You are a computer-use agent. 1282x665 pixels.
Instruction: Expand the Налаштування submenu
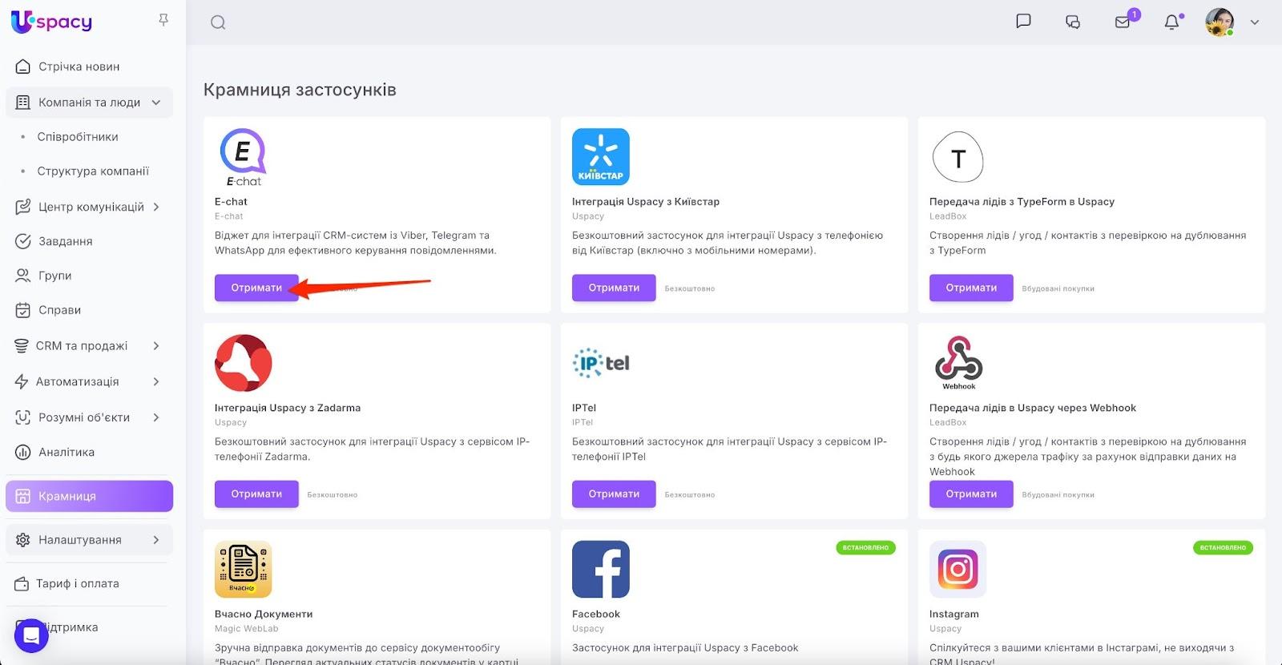coord(156,540)
